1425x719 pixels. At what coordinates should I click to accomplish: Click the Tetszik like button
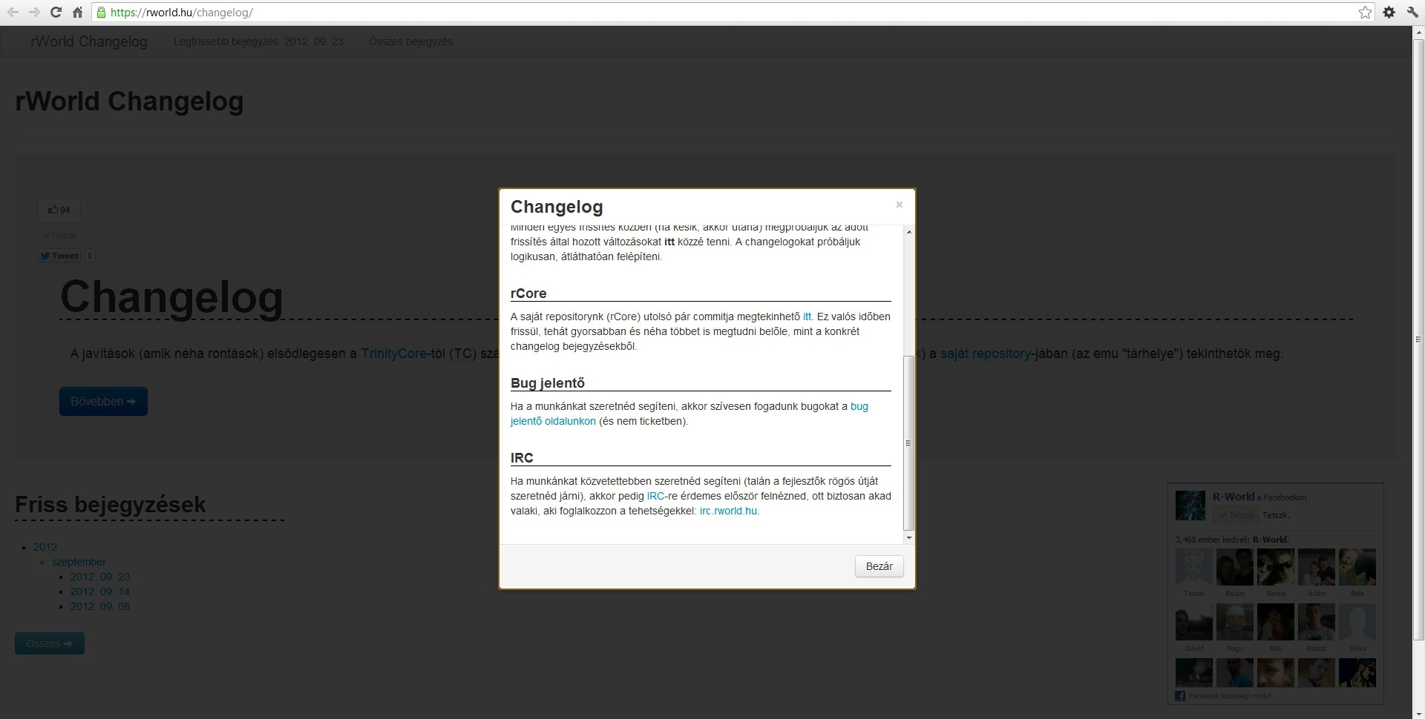click(59, 236)
